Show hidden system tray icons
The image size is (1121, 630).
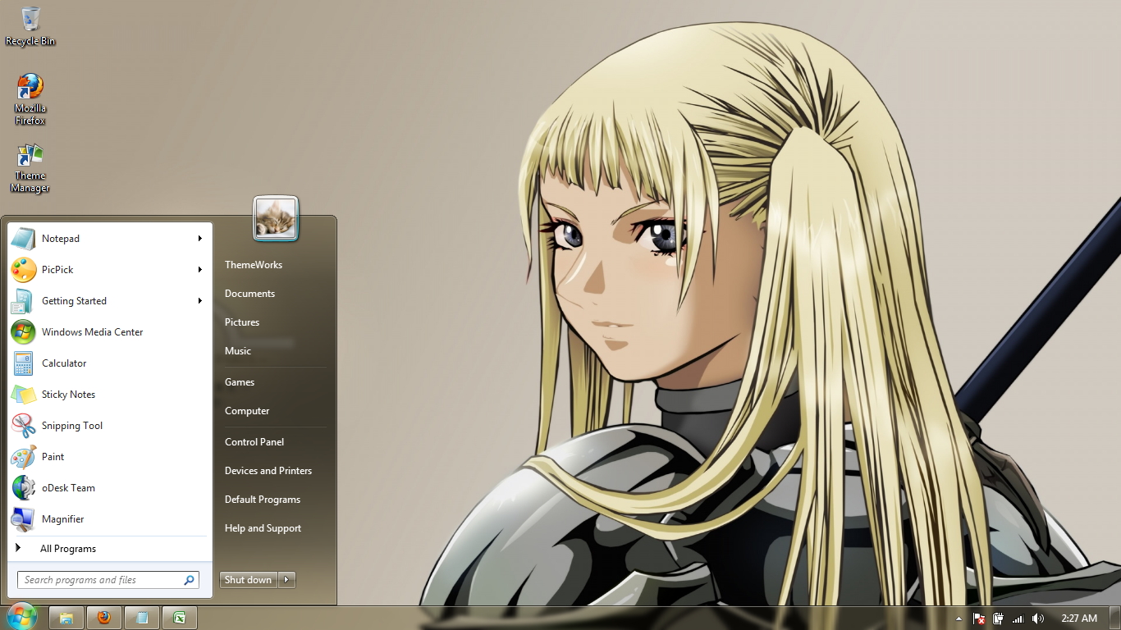click(x=959, y=619)
